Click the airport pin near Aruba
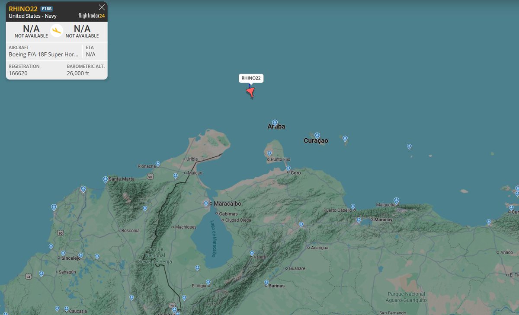 coord(275,123)
